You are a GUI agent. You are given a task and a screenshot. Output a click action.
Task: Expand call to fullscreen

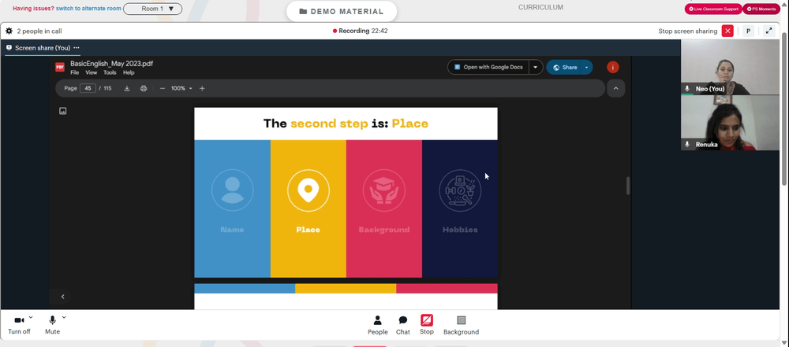(768, 31)
